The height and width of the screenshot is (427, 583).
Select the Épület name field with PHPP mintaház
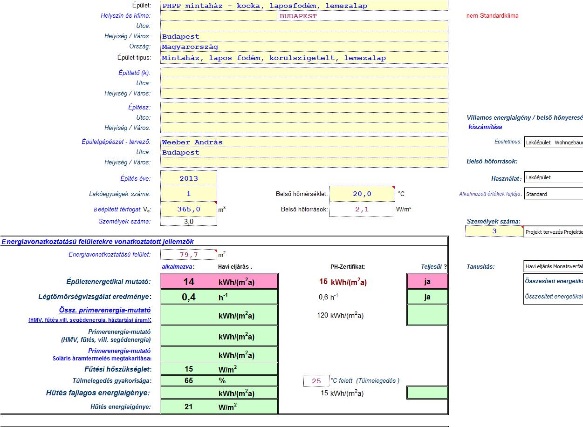point(304,6)
